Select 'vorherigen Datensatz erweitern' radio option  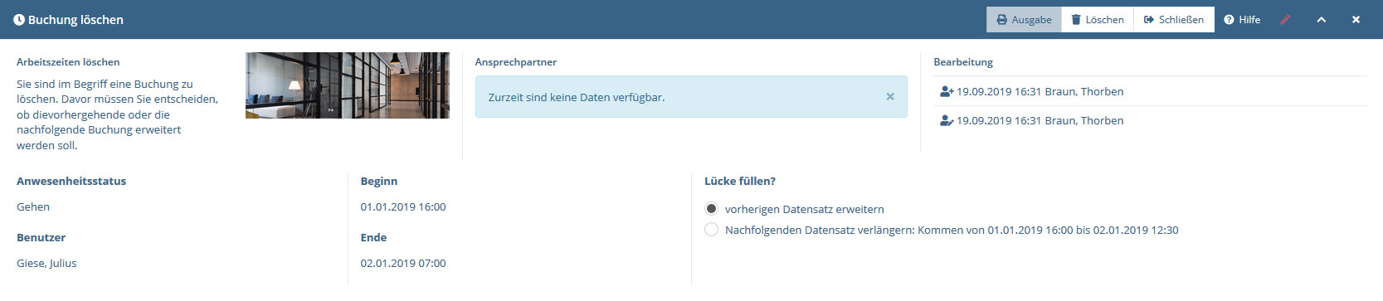point(711,208)
